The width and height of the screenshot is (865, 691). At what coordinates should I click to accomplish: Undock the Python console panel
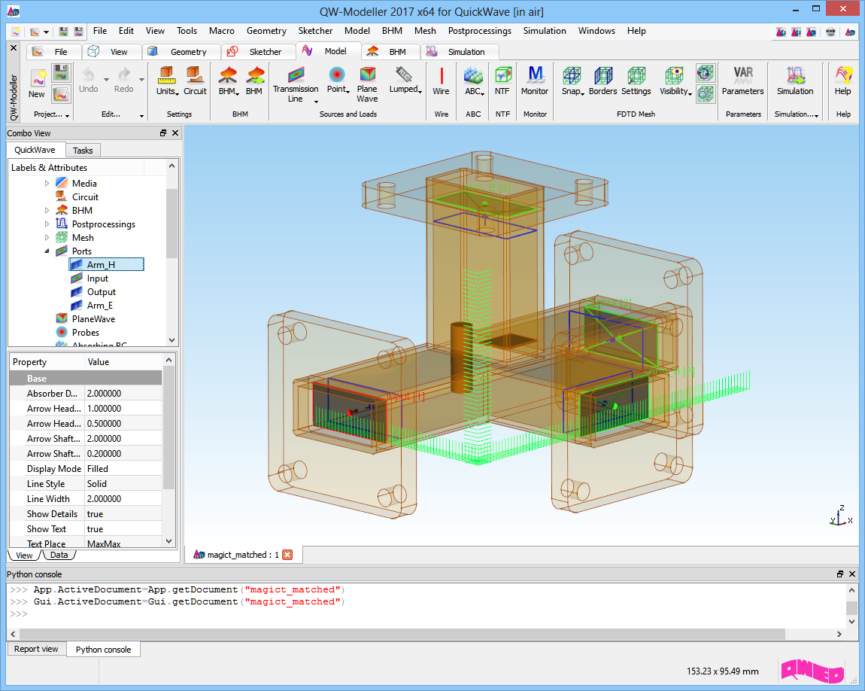coord(840,574)
